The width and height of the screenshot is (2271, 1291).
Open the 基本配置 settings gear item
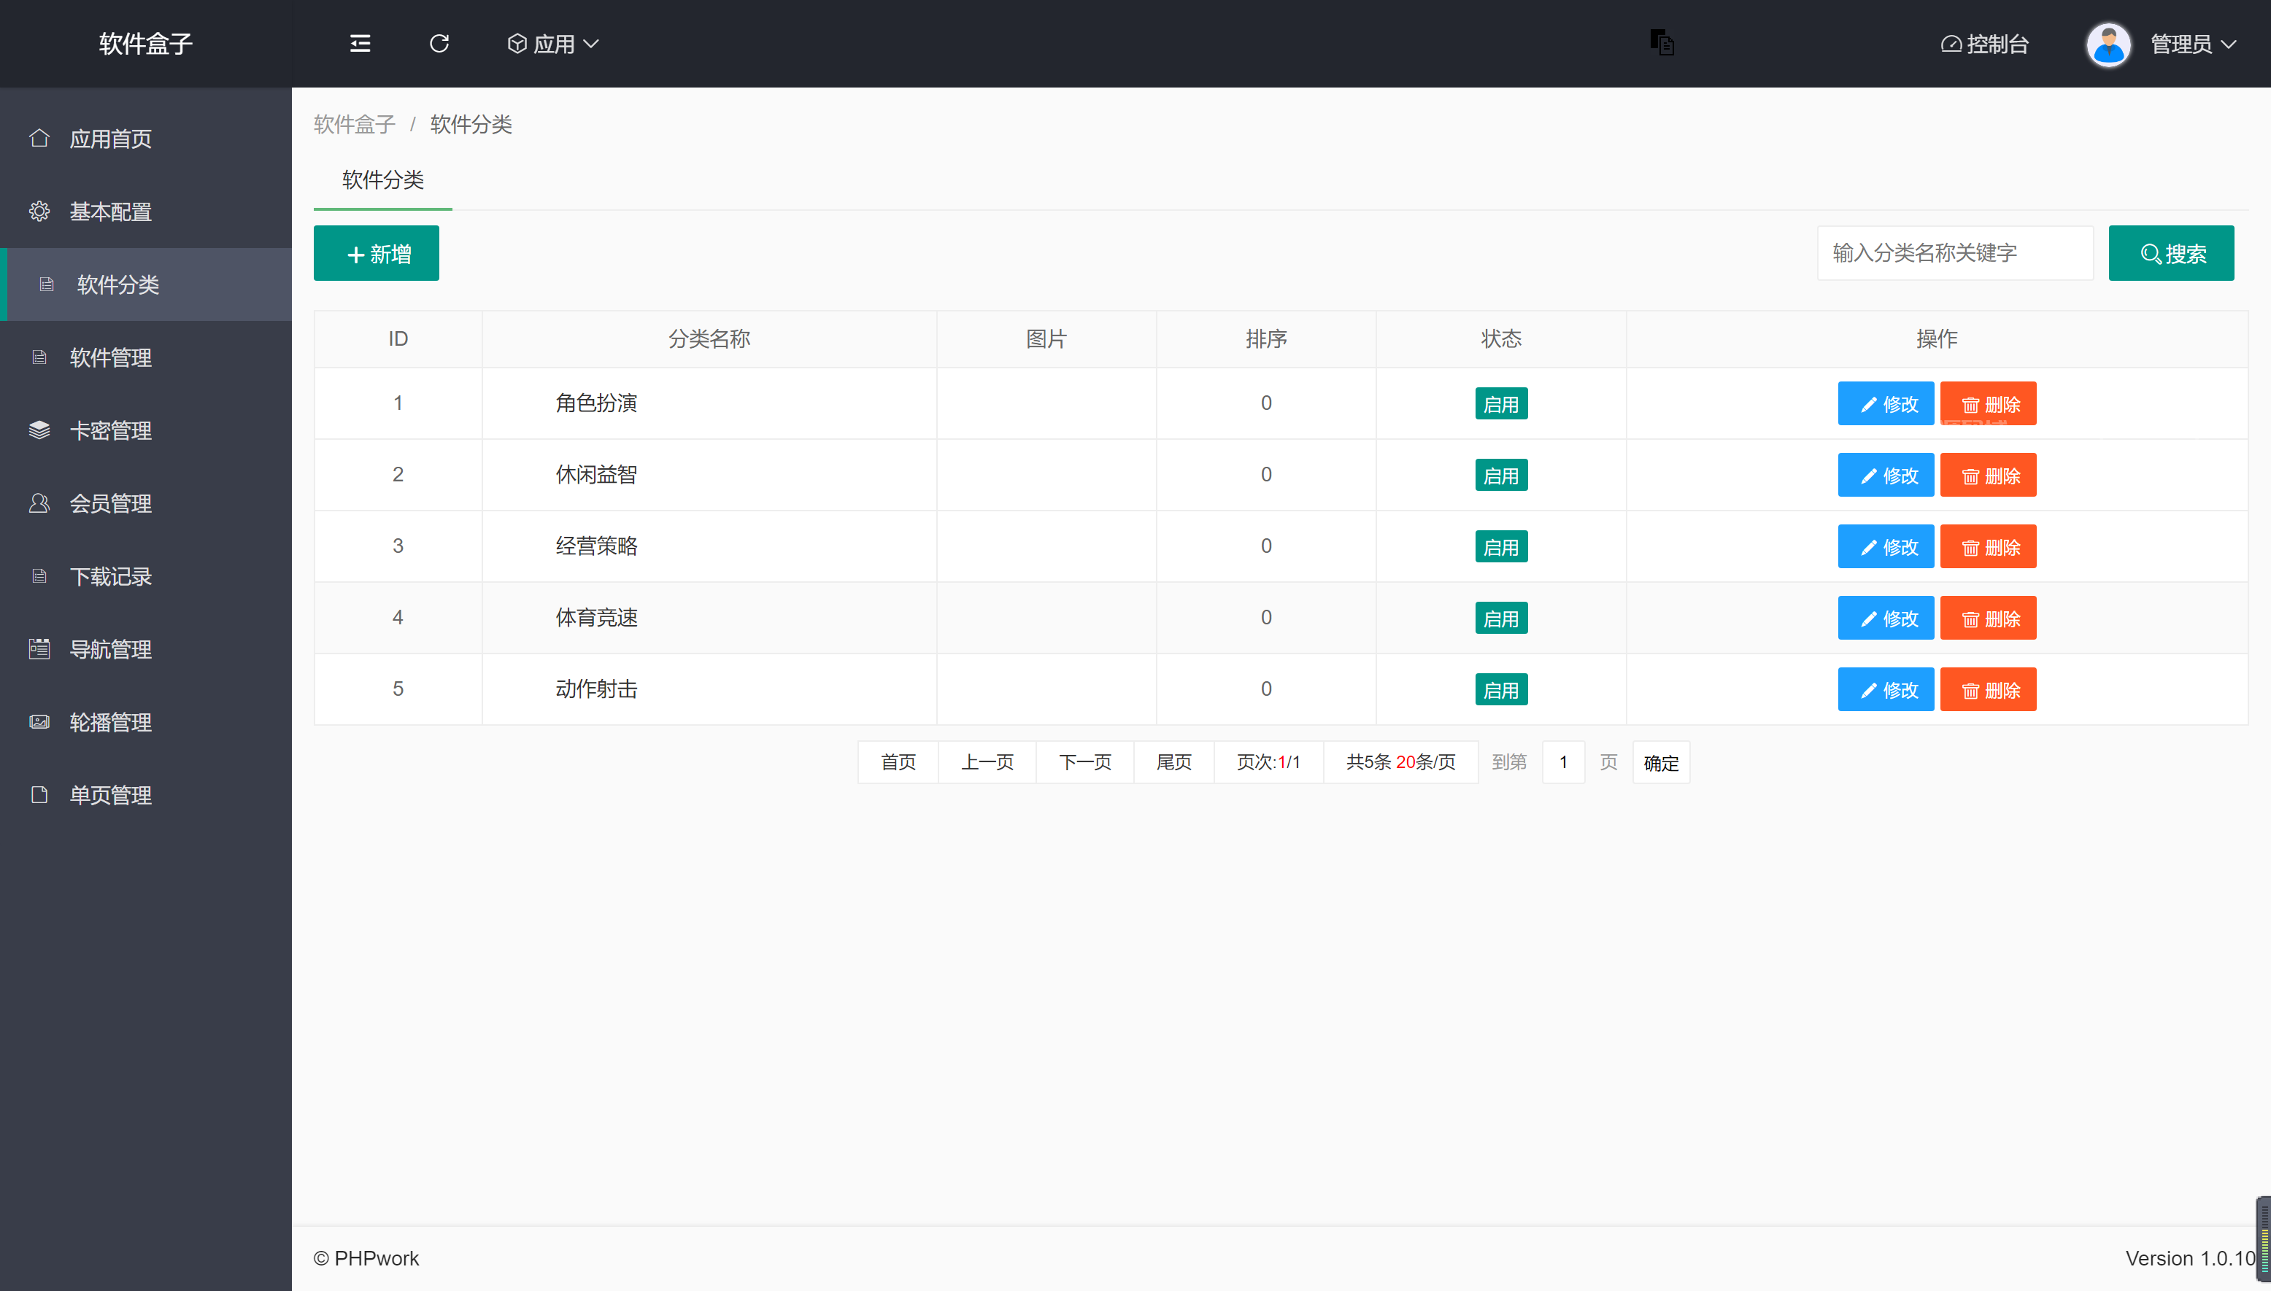(110, 212)
